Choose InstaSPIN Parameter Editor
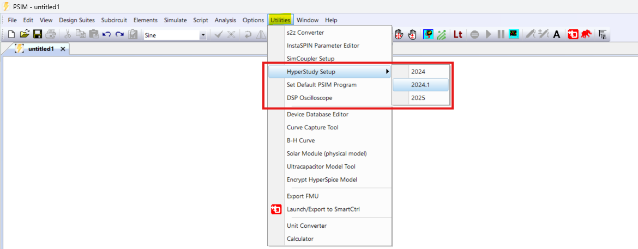638x249 pixels. (329, 46)
